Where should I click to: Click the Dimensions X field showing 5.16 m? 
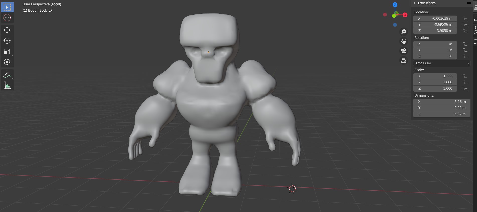442,102
